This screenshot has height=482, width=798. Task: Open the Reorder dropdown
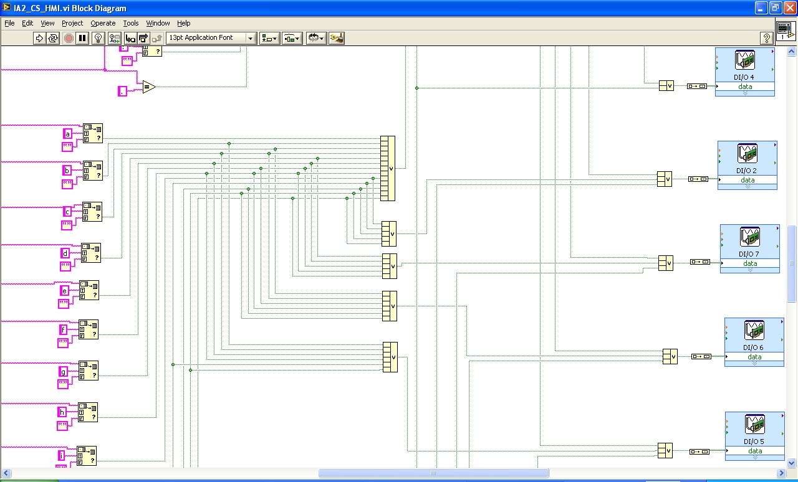pyautogui.click(x=316, y=38)
